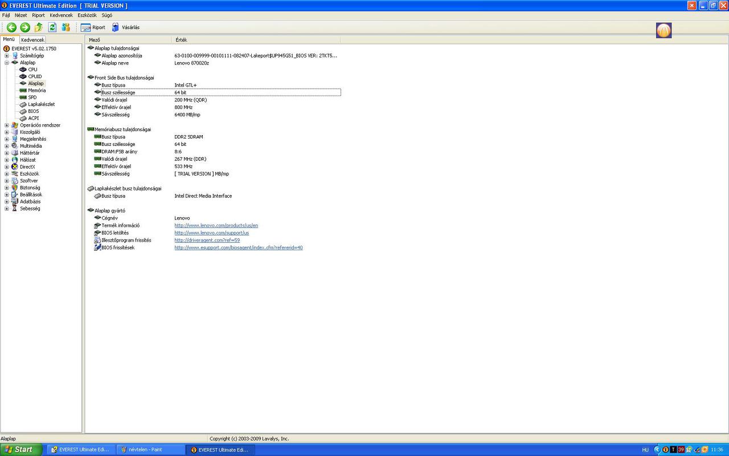Click the green Forward arrow in the toolbar

pos(25,27)
